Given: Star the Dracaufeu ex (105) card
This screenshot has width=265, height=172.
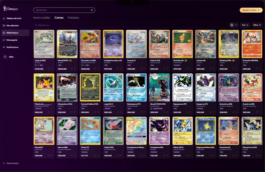Looking at the screenshot, I should (x=95, y=68).
